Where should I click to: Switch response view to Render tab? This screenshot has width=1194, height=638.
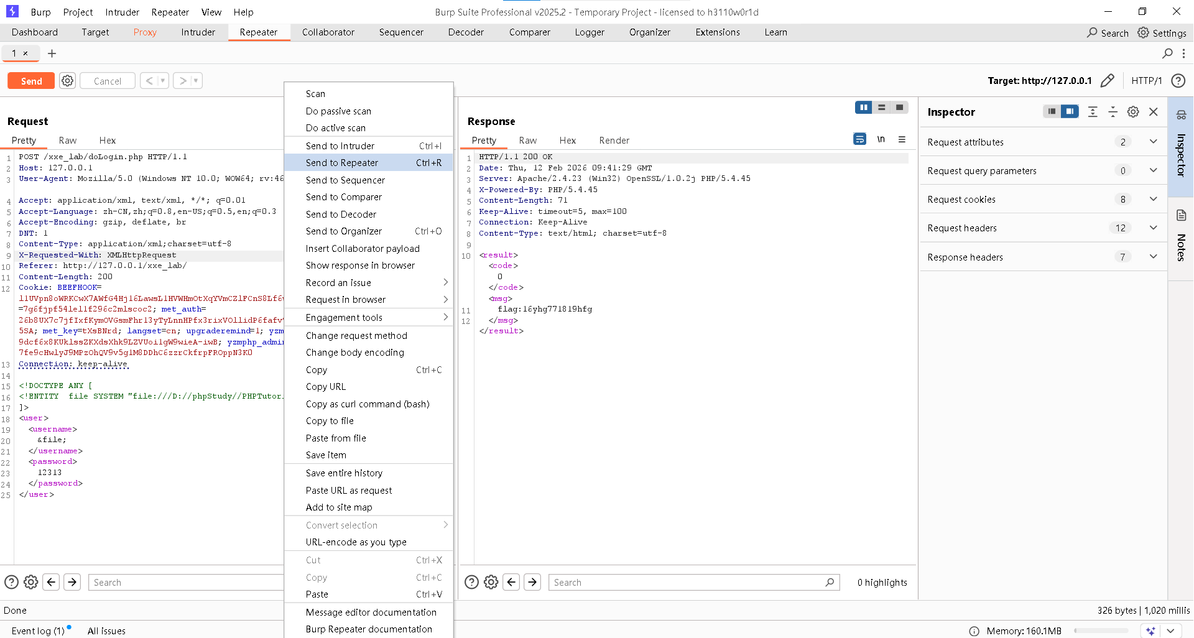(x=614, y=141)
